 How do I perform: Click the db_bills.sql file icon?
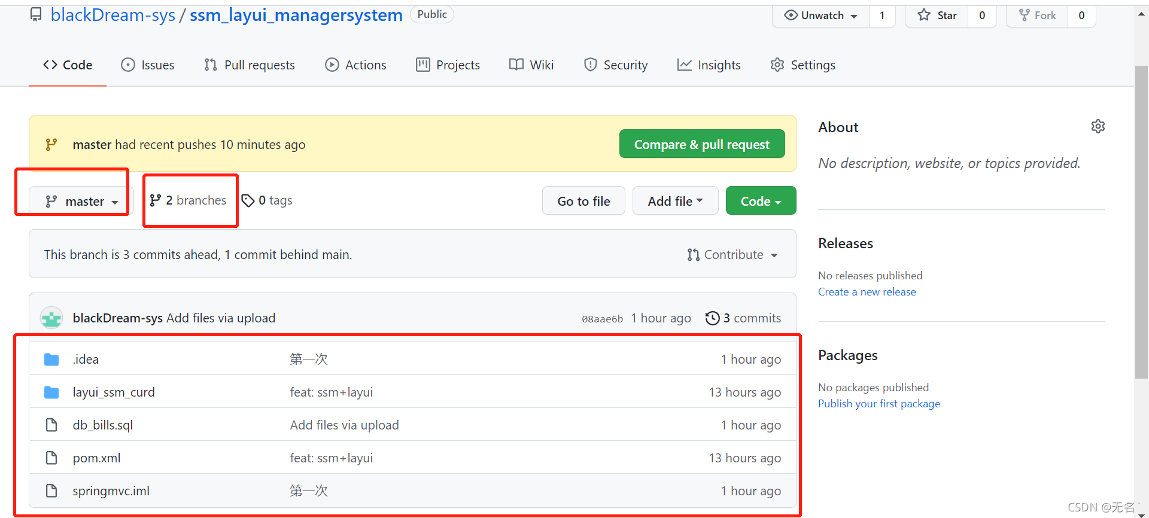pos(51,425)
